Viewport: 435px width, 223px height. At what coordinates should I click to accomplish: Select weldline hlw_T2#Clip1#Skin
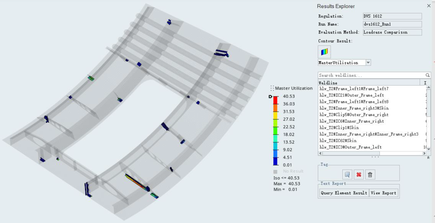pyautogui.click(x=339, y=127)
